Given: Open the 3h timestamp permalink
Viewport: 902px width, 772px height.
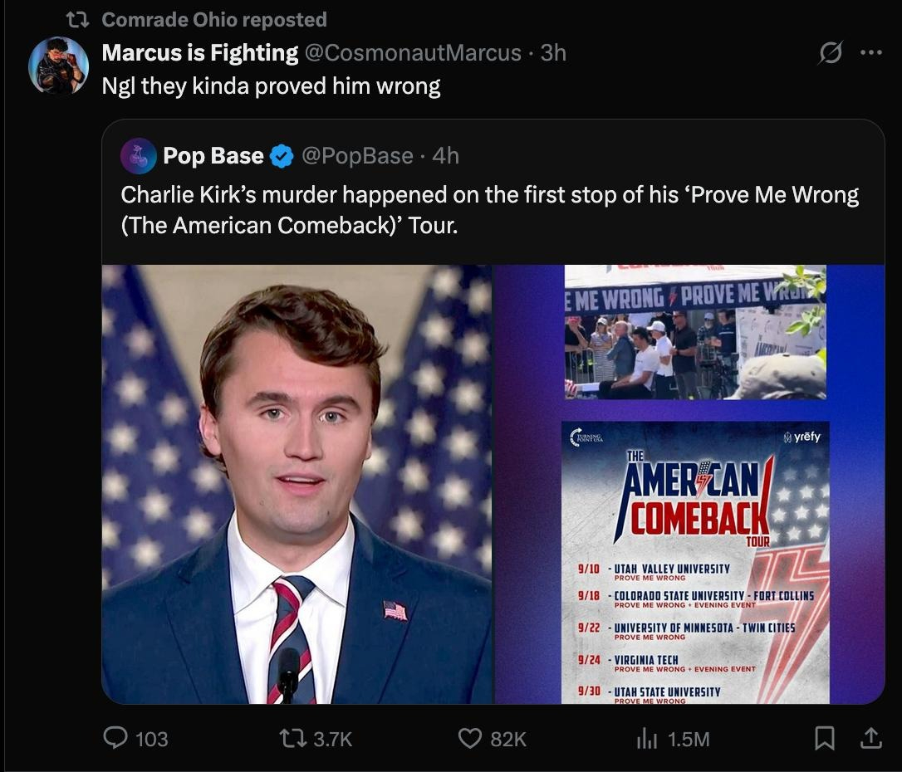Looking at the screenshot, I should tap(553, 53).
